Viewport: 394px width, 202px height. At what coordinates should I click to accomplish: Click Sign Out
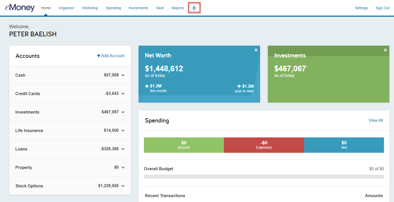point(382,8)
